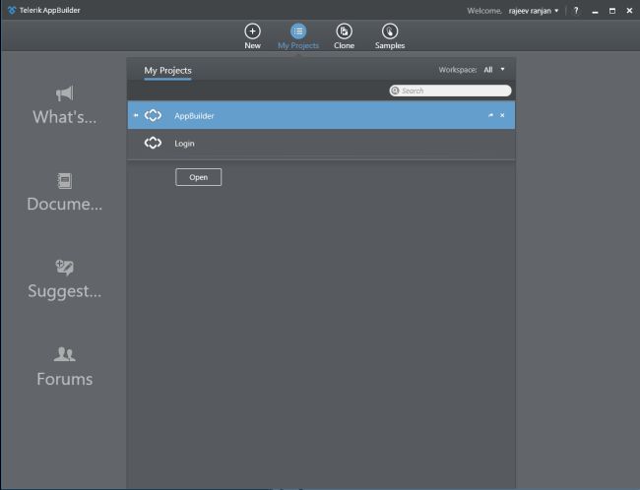640x490 pixels.
Task: Close the Telerik AppBuilder window
Action: (x=629, y=11)
